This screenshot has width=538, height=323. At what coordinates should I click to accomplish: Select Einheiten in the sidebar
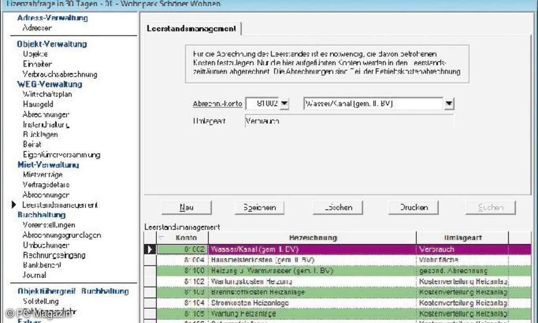(37, 64)
